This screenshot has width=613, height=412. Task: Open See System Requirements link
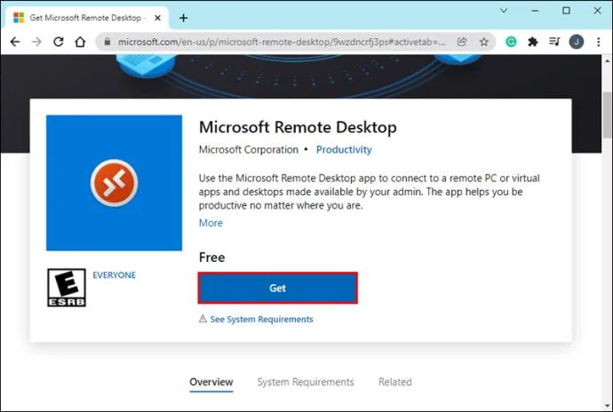[x=261, y=320]
